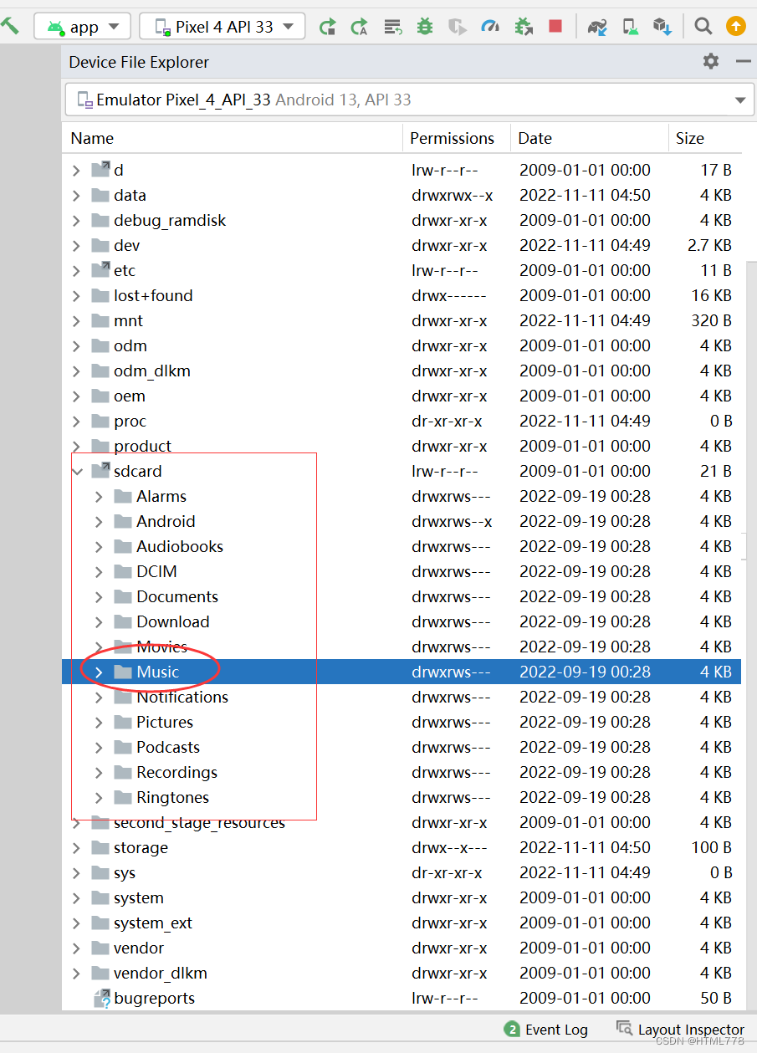The height and width of the screenshot is (1053, 757).
Task: Click the Make Project hammer icon
Action: pyautogui.click(x=9, y=26)
